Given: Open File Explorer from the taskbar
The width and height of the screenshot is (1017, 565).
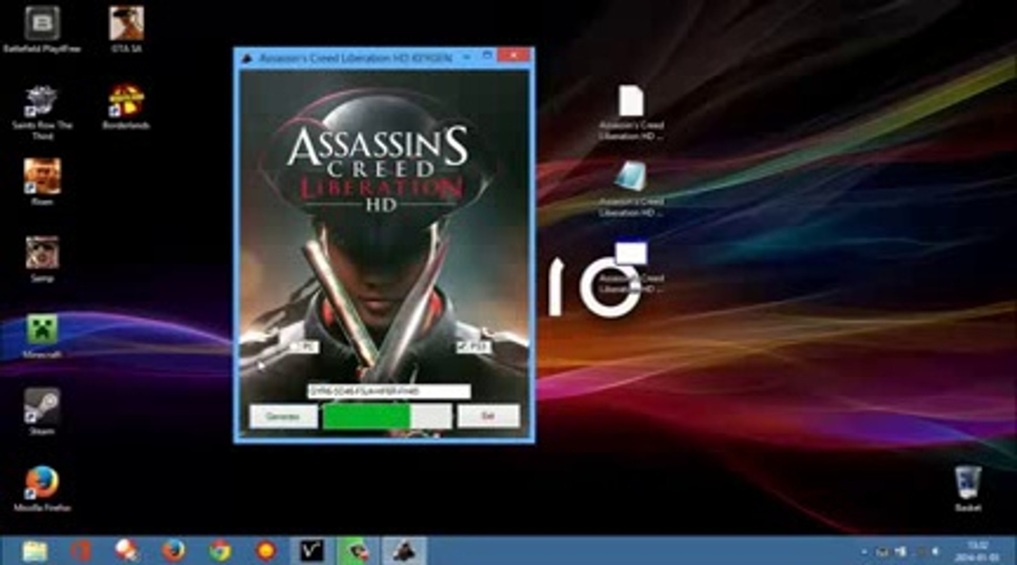Looking at the screenshot, I should [x=35, y=550].
